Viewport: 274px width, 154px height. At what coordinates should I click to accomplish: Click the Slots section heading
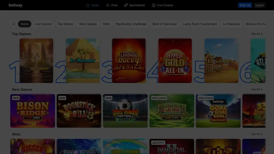point(16,134)
